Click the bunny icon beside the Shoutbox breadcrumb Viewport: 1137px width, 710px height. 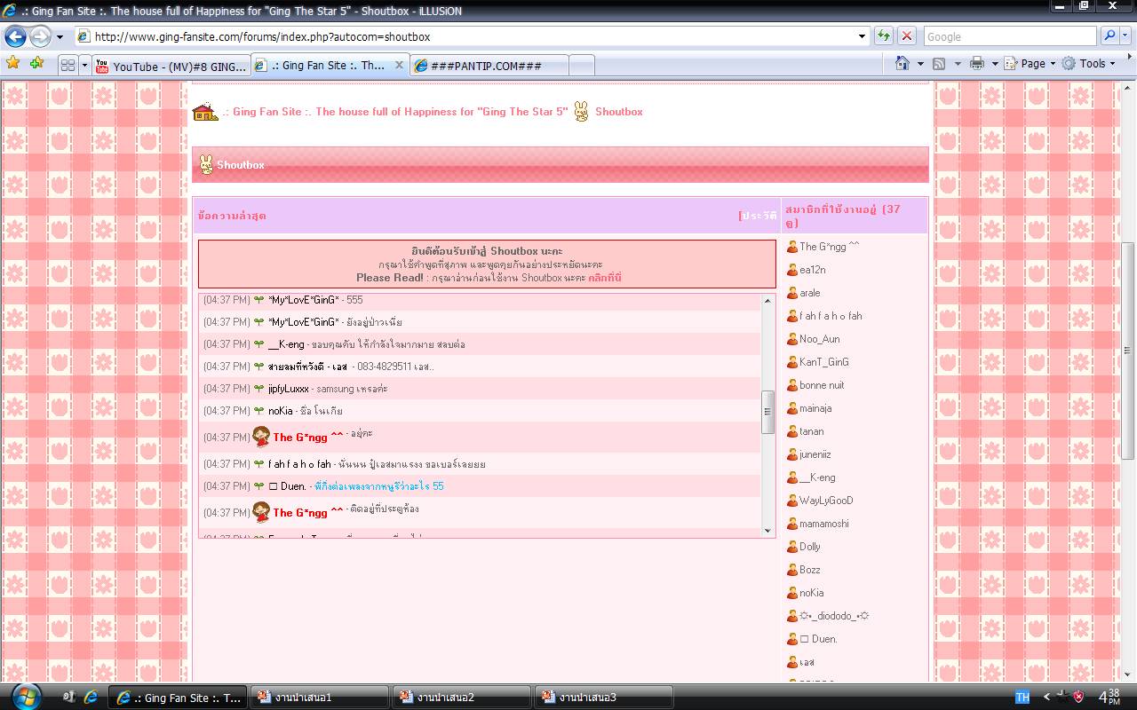tap(582, 112)
